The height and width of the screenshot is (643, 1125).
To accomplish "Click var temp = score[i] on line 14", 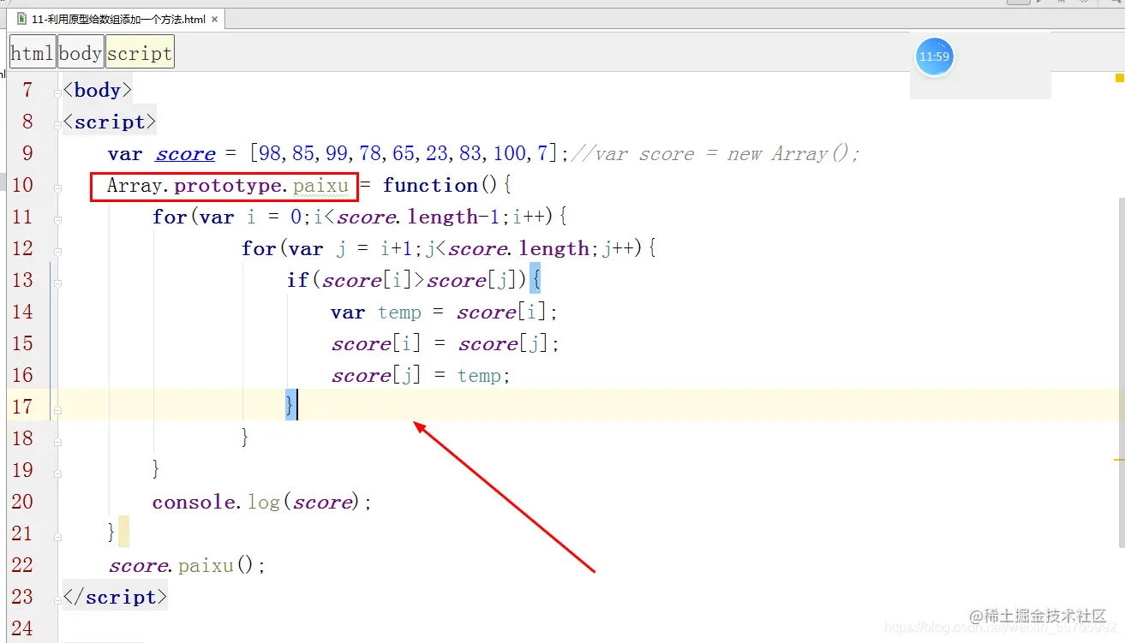I will coord(439,313).
